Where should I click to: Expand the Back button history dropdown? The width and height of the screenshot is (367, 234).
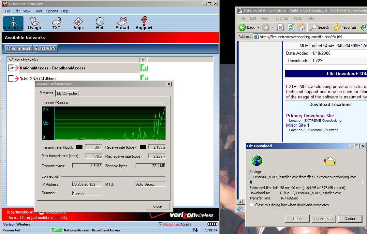tap(258, 27)
